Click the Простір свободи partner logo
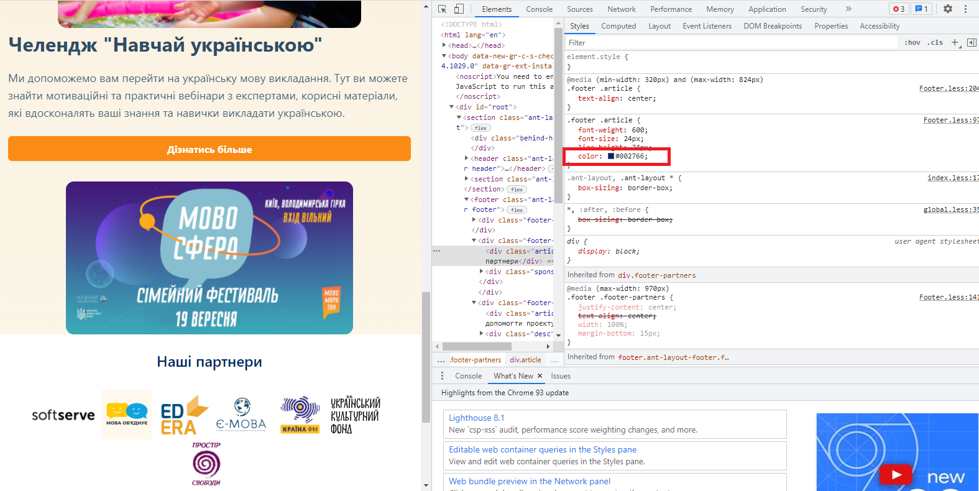 click(206, 464)
